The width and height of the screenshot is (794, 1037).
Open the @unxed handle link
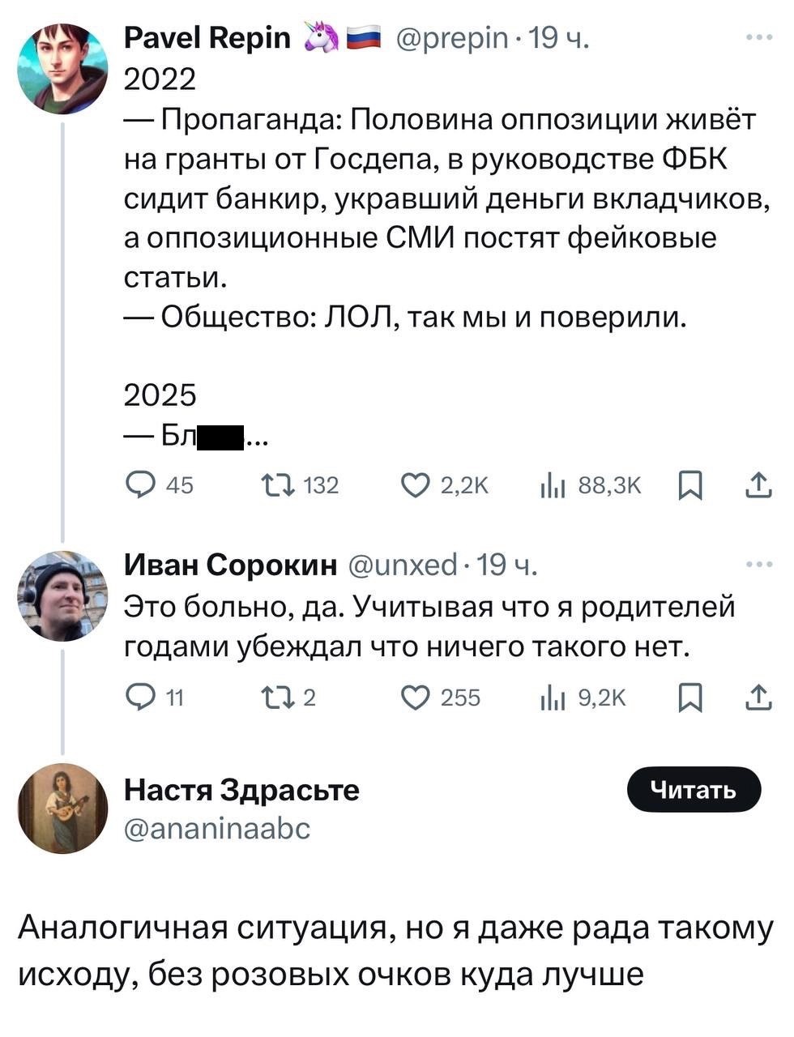[x=403, y=564]
